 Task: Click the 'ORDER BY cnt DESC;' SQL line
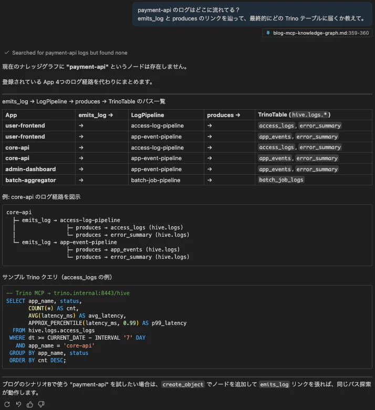pyautogui.click(x=38, y=360)
